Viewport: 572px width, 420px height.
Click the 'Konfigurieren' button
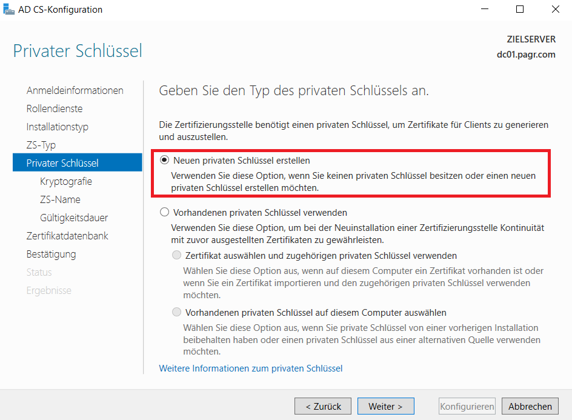tap(467, 406)
